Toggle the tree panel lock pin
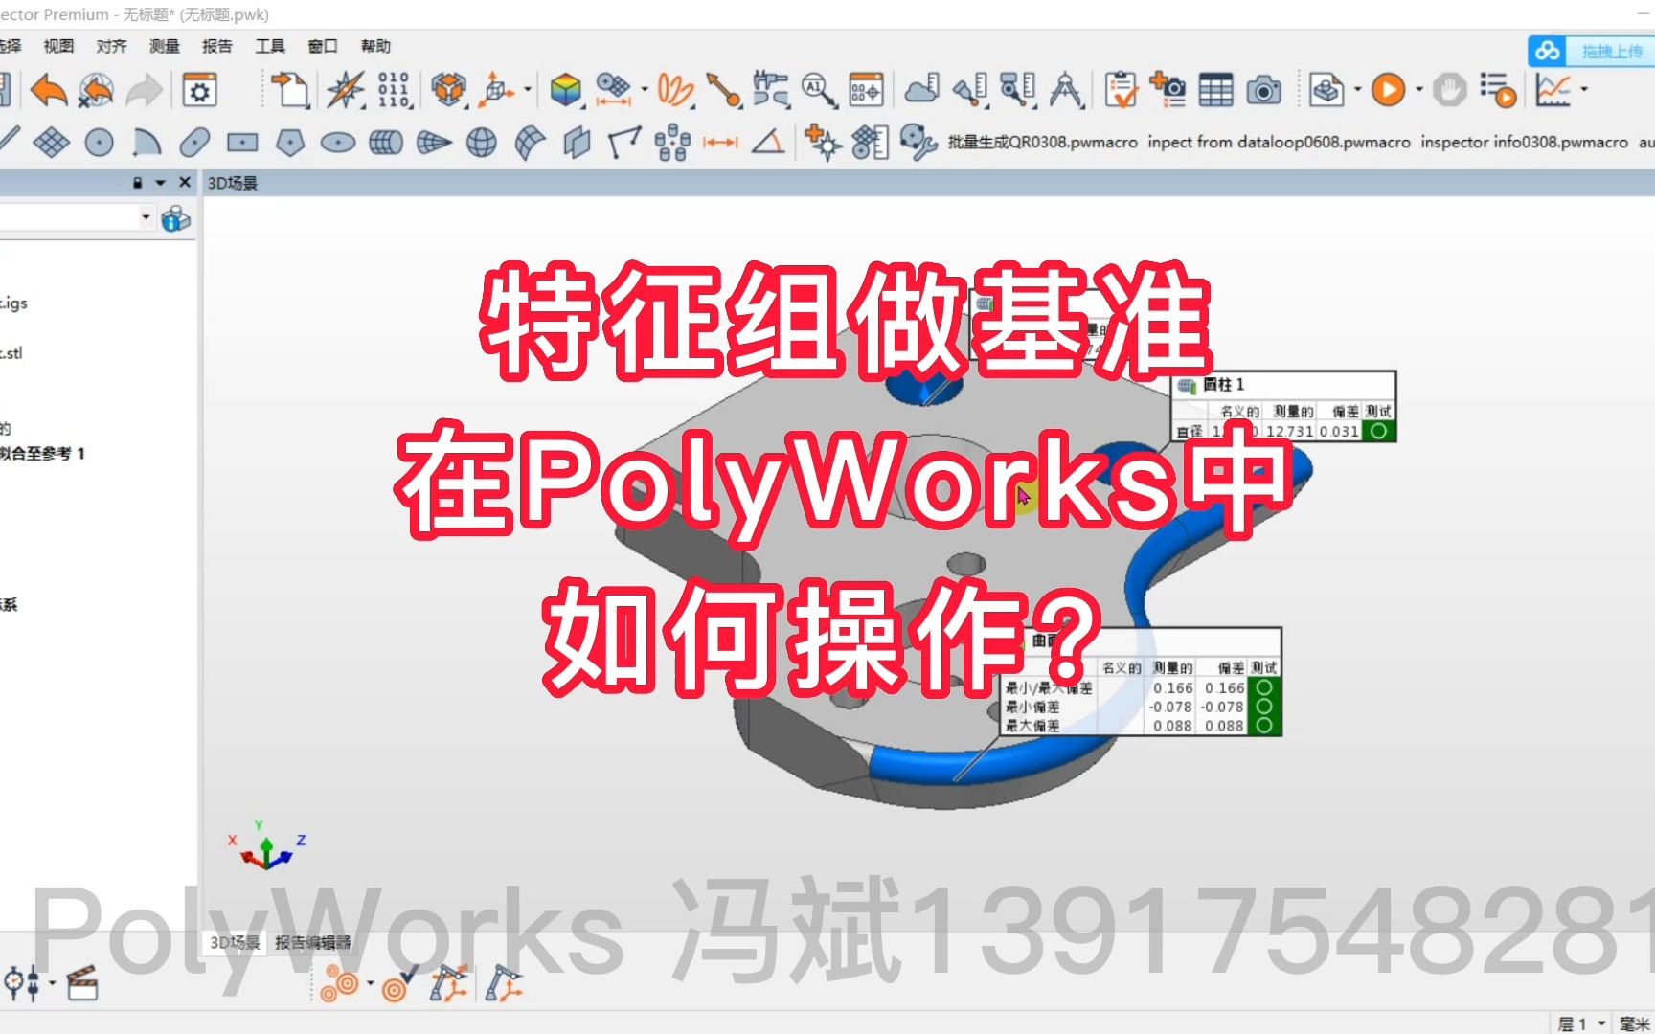1655x1034 pixels. [137, 182]
